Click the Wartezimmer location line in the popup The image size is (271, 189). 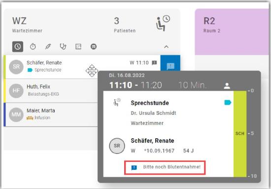coord(147,123)
